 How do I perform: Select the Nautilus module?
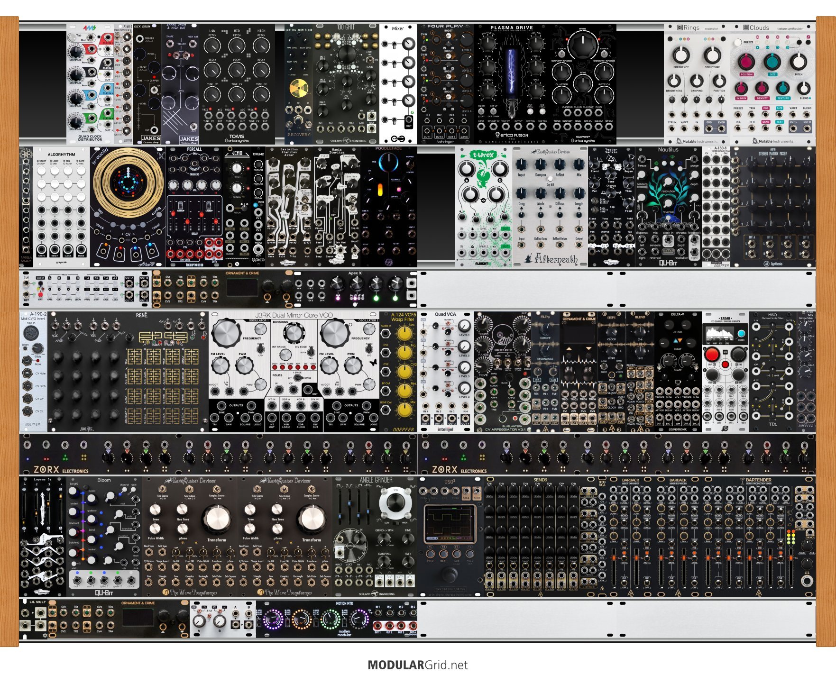pyautogui.click(x=669, y=207)
